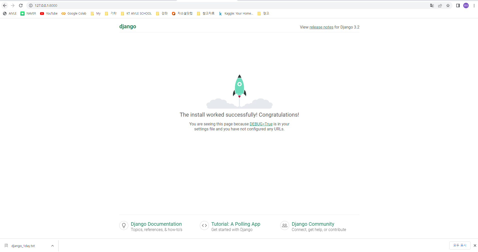Reload the page with the refresh icon
Viewport: 478px width, 252px height.
tap(21, 6)
